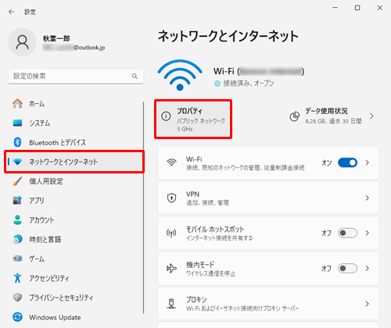Expand the mobile hotspot row chevron
Image resolution: width=391 pixels, height=328 pixels.
click(368, 233)
